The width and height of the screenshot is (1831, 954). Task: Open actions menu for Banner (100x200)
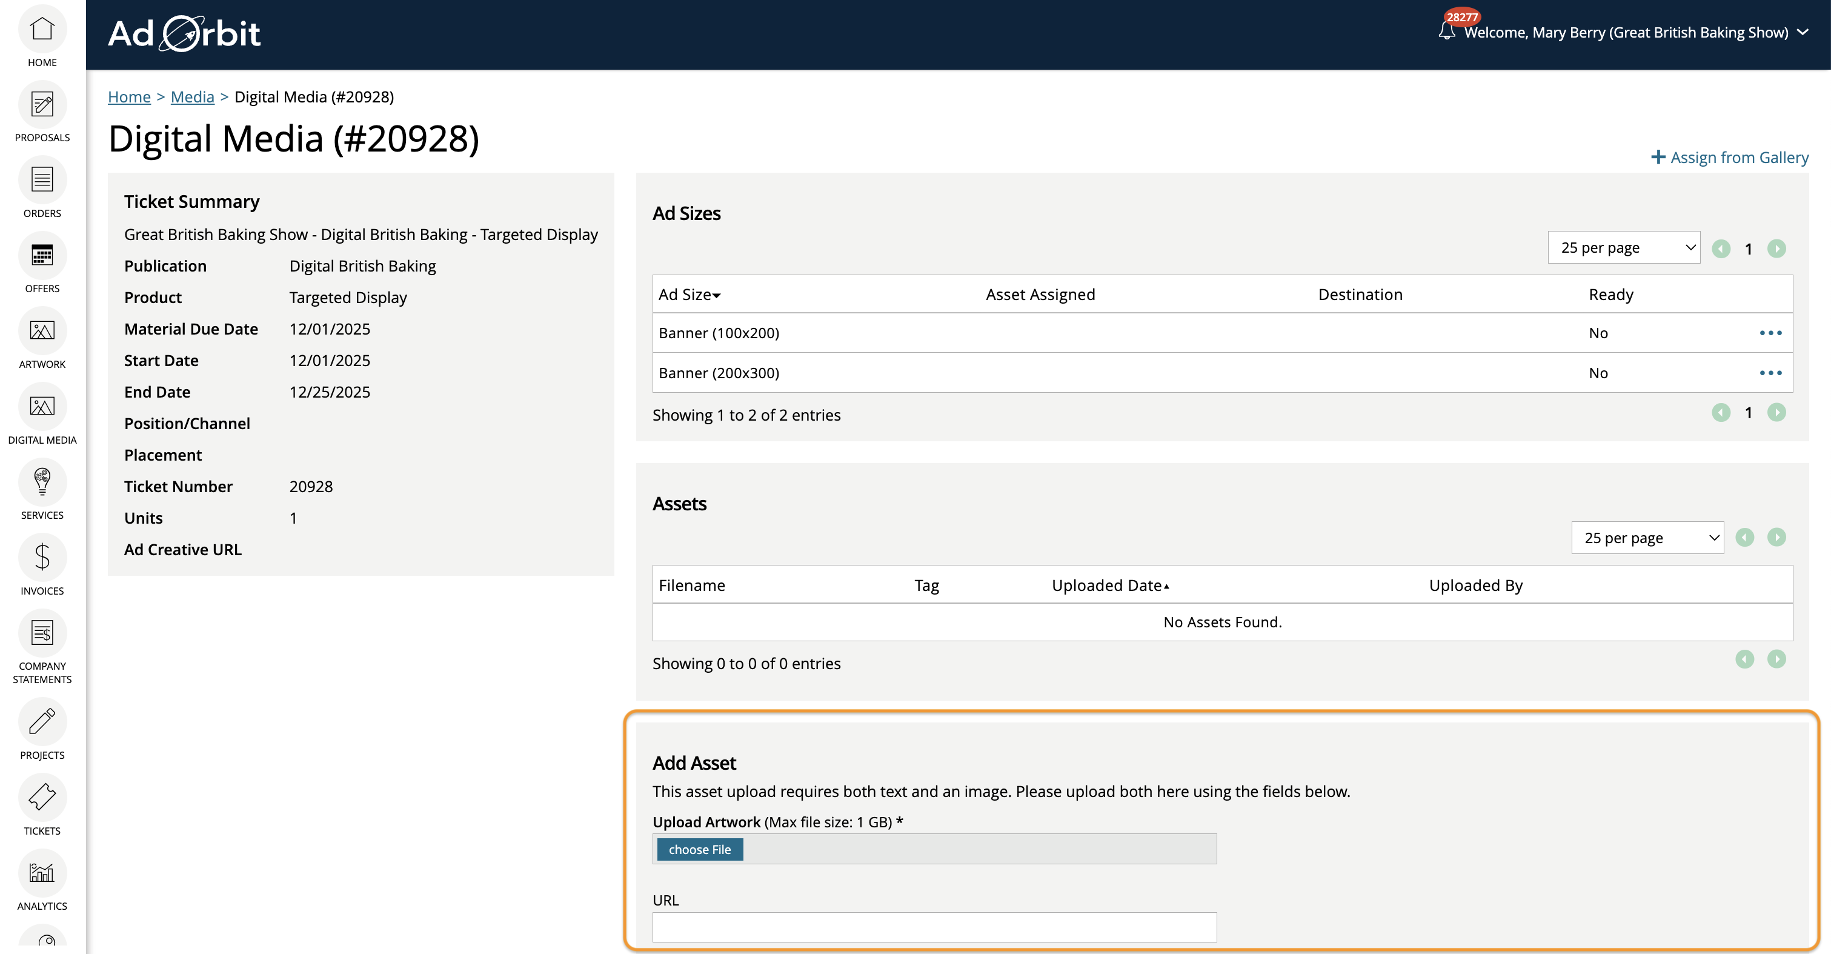tap(1770, 333)
